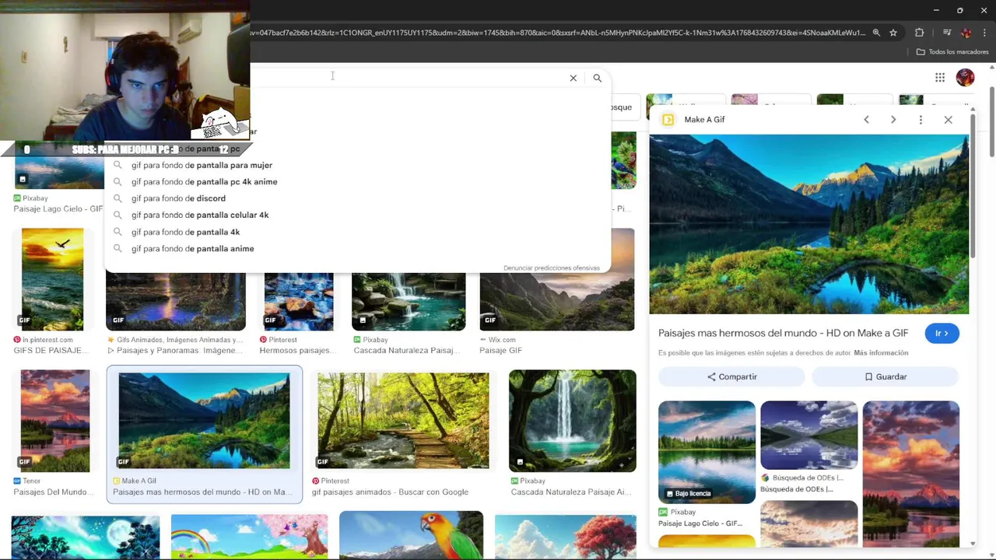This screenshot has width=996, height=560.
Task: Open the dark lake GIF from Gifs Animados
Action: pos(176,302)
